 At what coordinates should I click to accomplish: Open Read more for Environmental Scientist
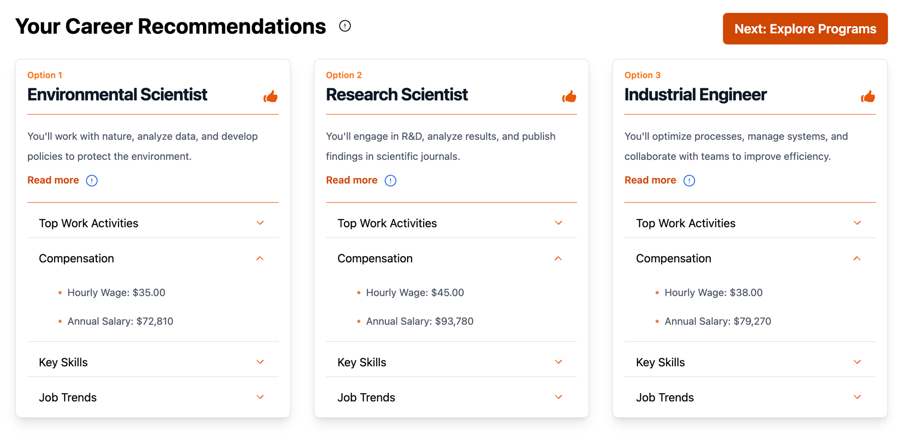tap(53, 180)
